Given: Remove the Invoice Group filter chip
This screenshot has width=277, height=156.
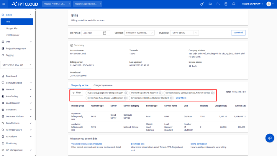Looking at the screenshot, I should (x=126, y=93).
